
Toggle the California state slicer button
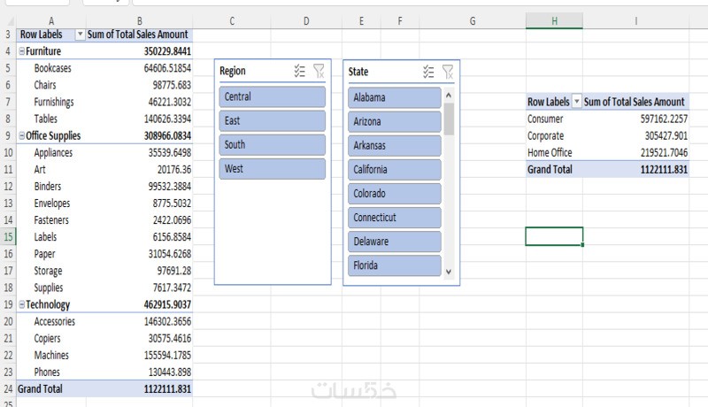pyautogui.click(x=394, y=170)
